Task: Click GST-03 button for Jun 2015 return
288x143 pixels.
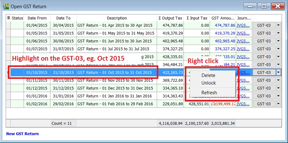Action: point(264,41)
